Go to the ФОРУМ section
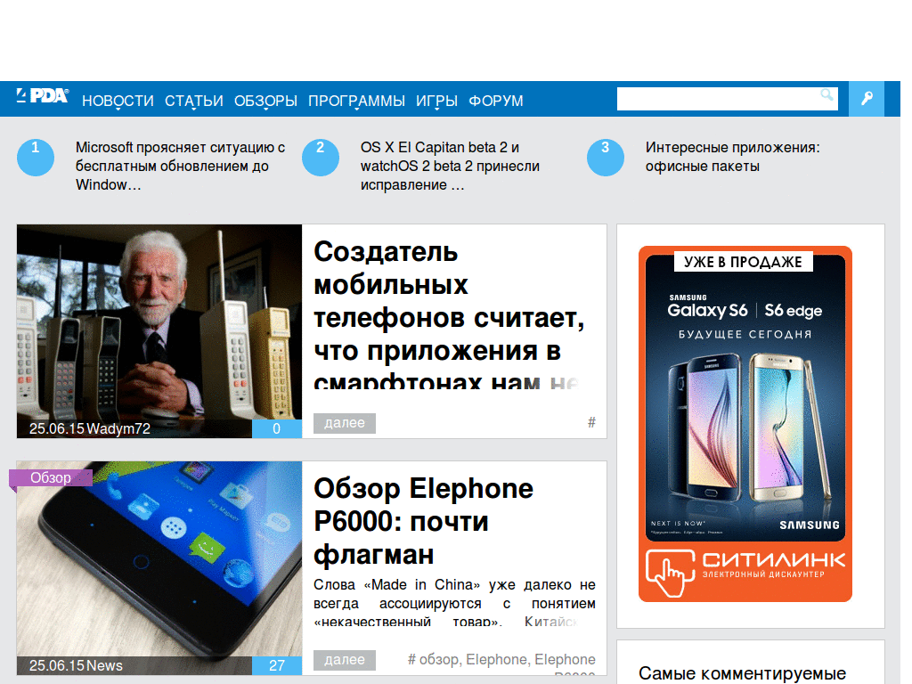Viewport: 912px width, 684px height. pyautogui.click(x=496, y=101)
